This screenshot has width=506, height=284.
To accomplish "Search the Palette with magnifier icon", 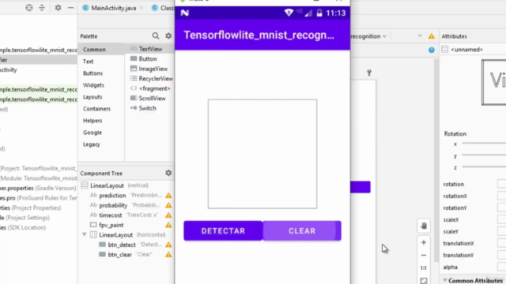I will tap(156, 35).
